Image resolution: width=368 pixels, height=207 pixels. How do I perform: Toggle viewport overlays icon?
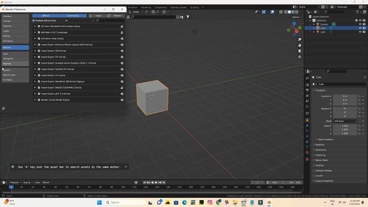click(272, 11)
